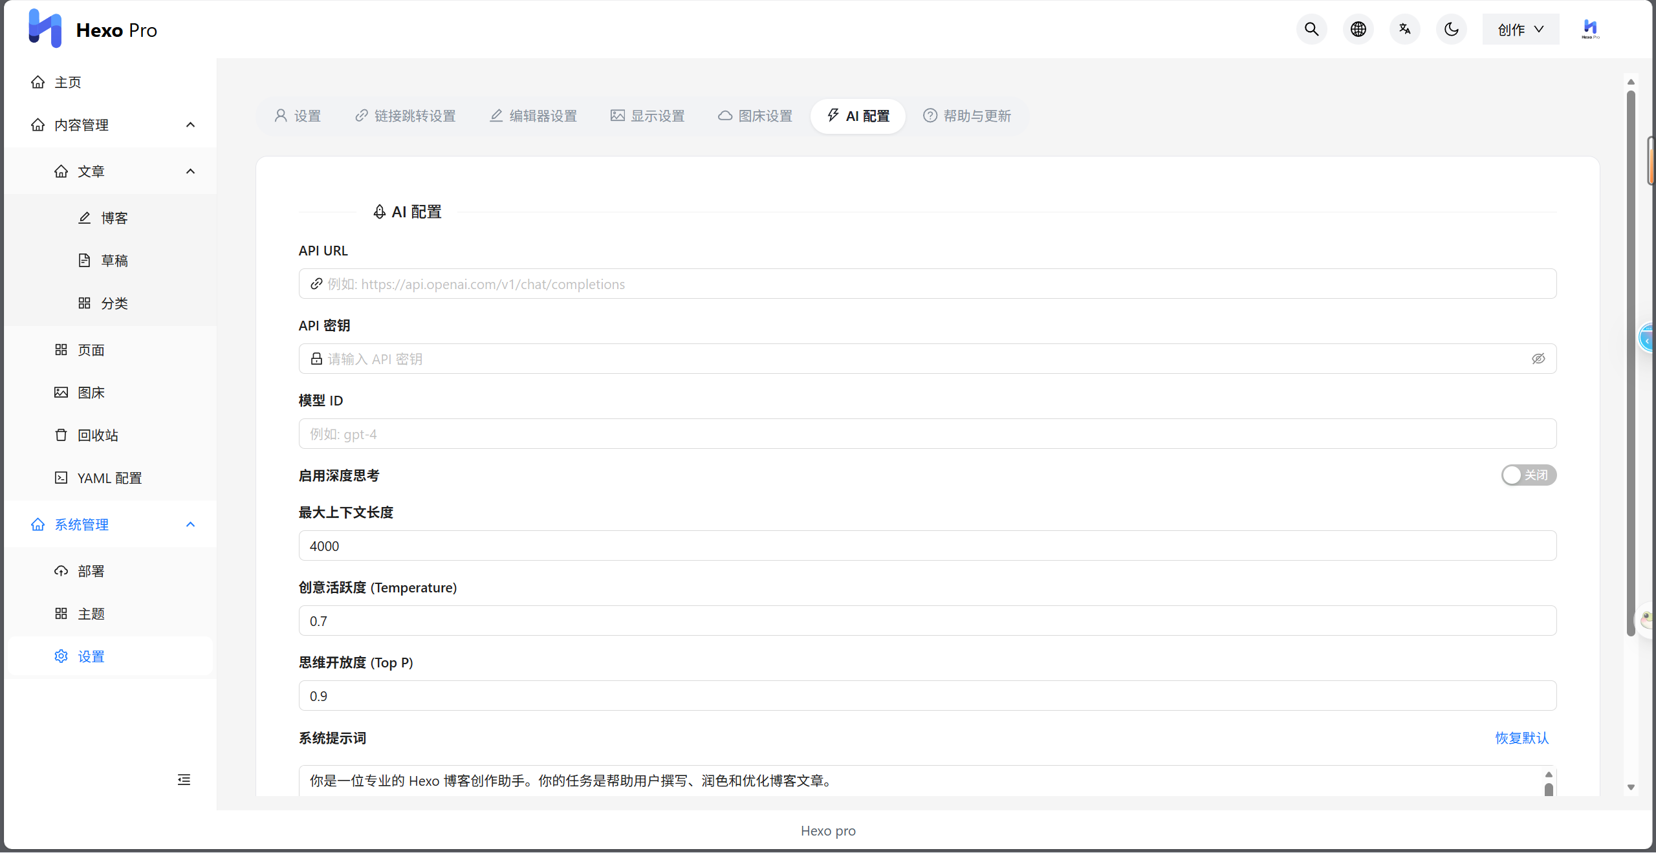Click the 启用深度思考 label
Image resolution: width=1656 pixels, height=853 pixels.
pos(339,475)
